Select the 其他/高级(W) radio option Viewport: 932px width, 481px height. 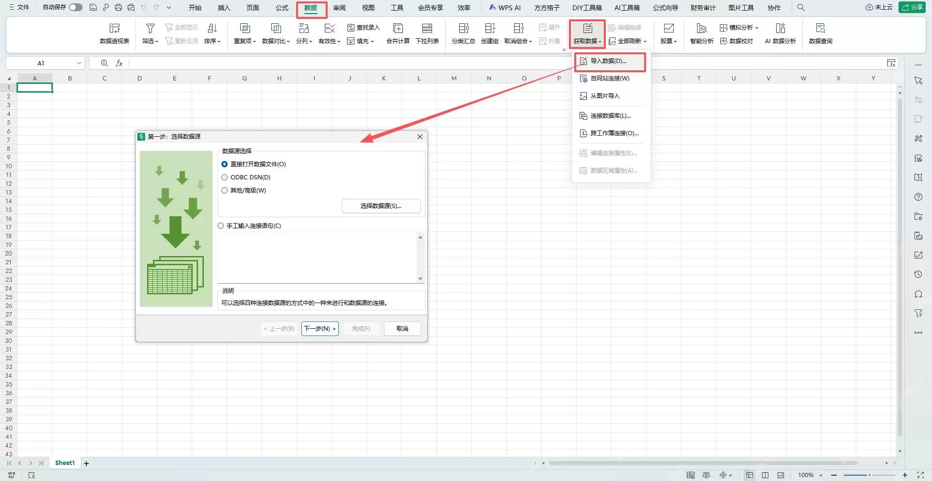coord(224,191)
